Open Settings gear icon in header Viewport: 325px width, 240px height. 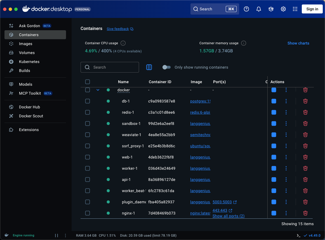283,9
